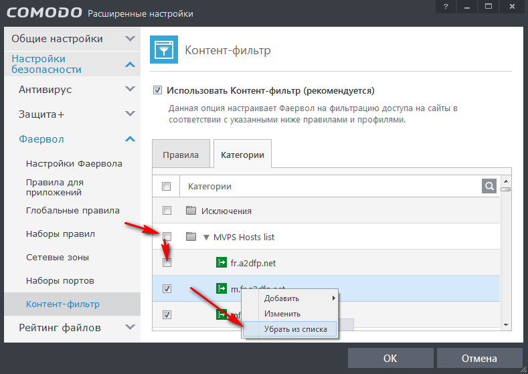
Task: Click the search magnifier icon in Категории header
Action: (x=490, y=186)
